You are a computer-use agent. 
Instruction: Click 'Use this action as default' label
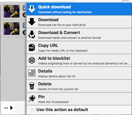point(62,110)
